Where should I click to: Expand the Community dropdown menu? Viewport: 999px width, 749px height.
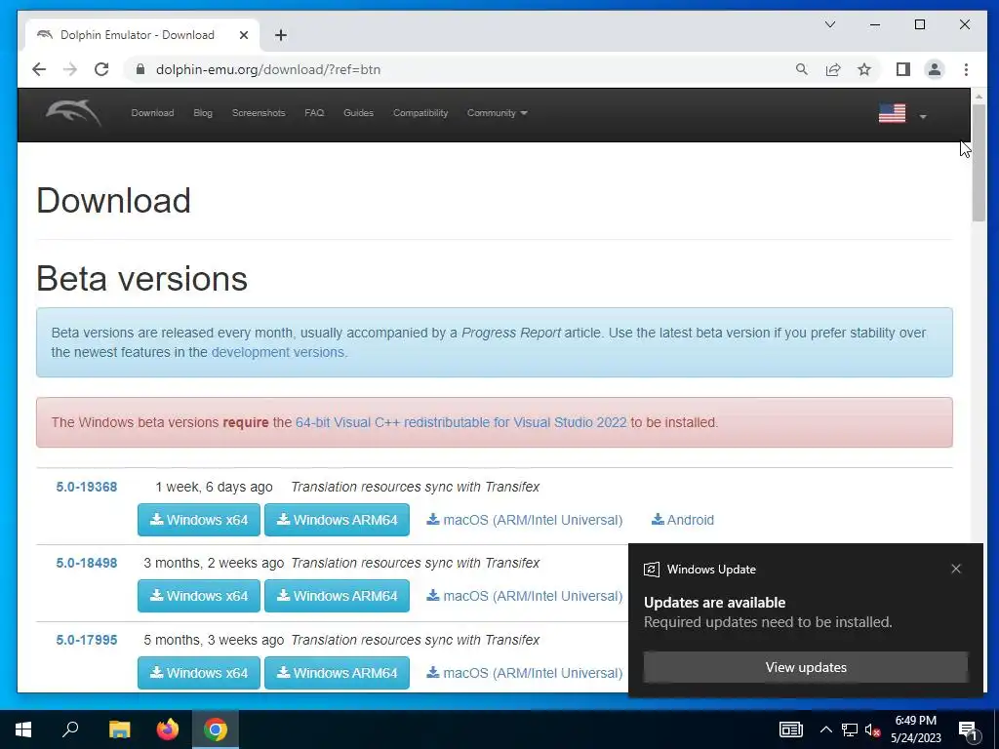pyautogui.click(x=497, y=113)
